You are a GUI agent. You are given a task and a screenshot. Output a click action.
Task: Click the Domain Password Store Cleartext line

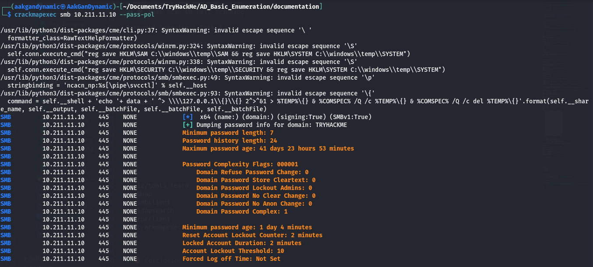[x=256, y=180]
